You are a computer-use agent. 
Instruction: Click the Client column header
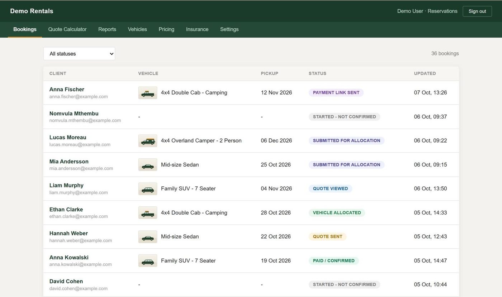(x=58, y=73)
